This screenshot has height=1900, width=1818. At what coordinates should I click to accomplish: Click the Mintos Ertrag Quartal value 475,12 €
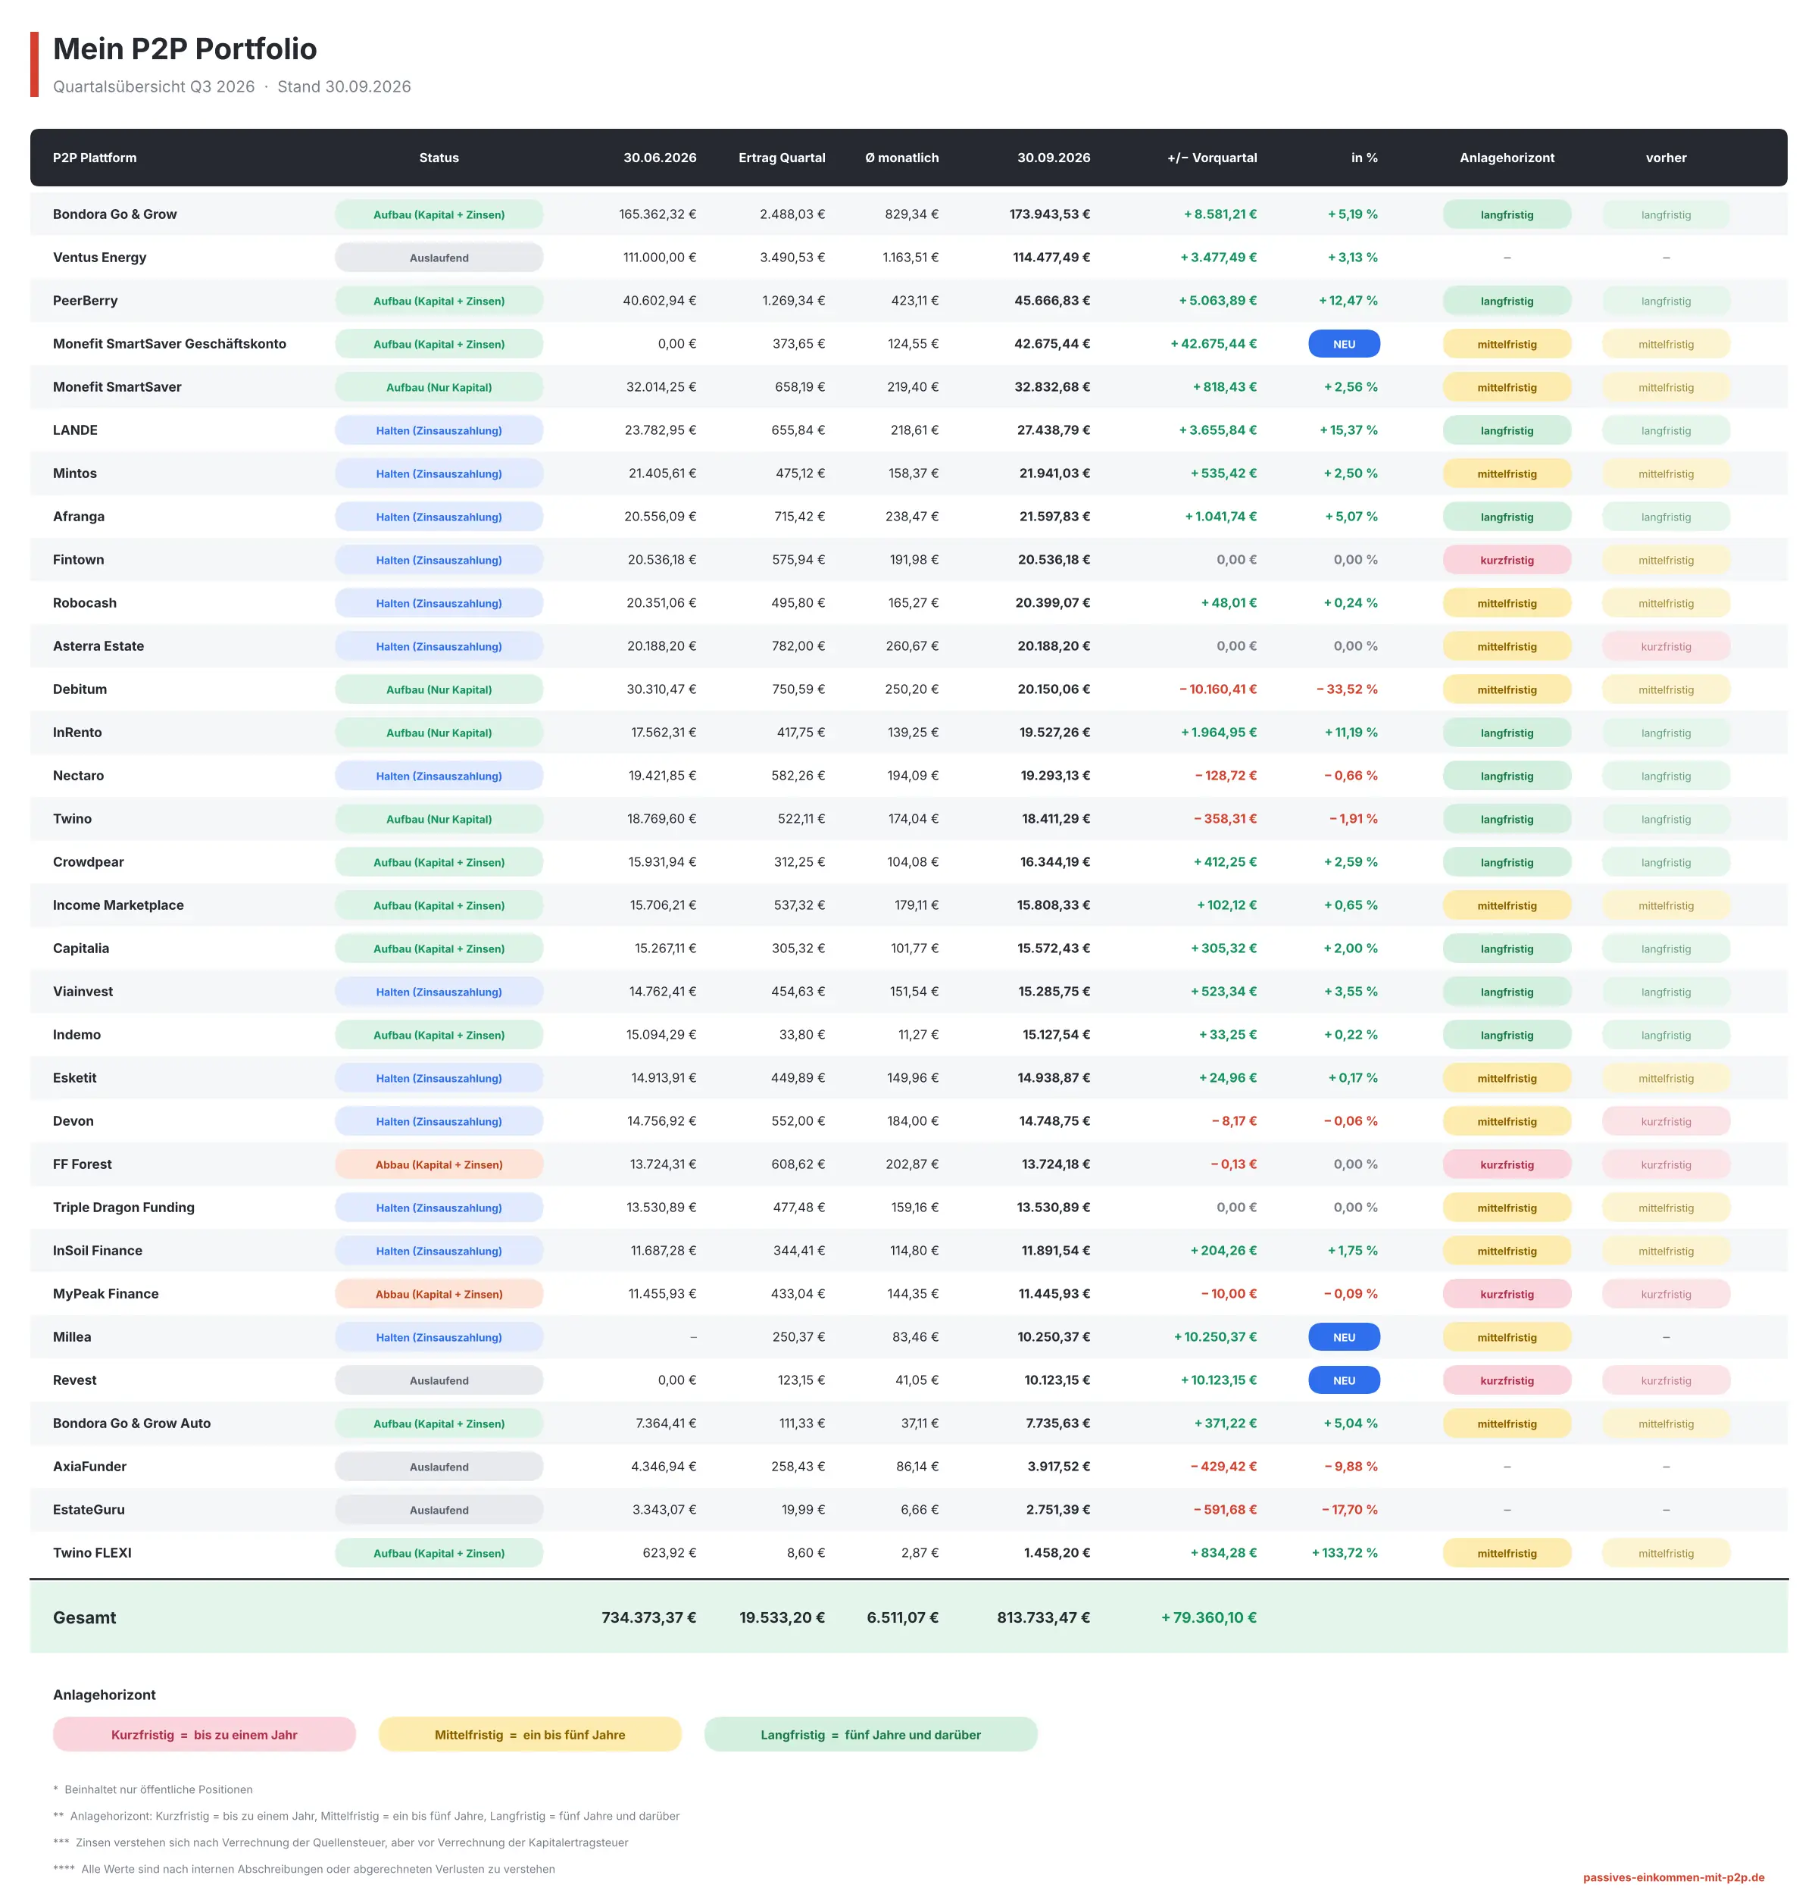tap(801, 473)
